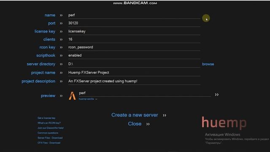Screen dimensions: 270x152
Task: Click the project description label
Action: 38,81
